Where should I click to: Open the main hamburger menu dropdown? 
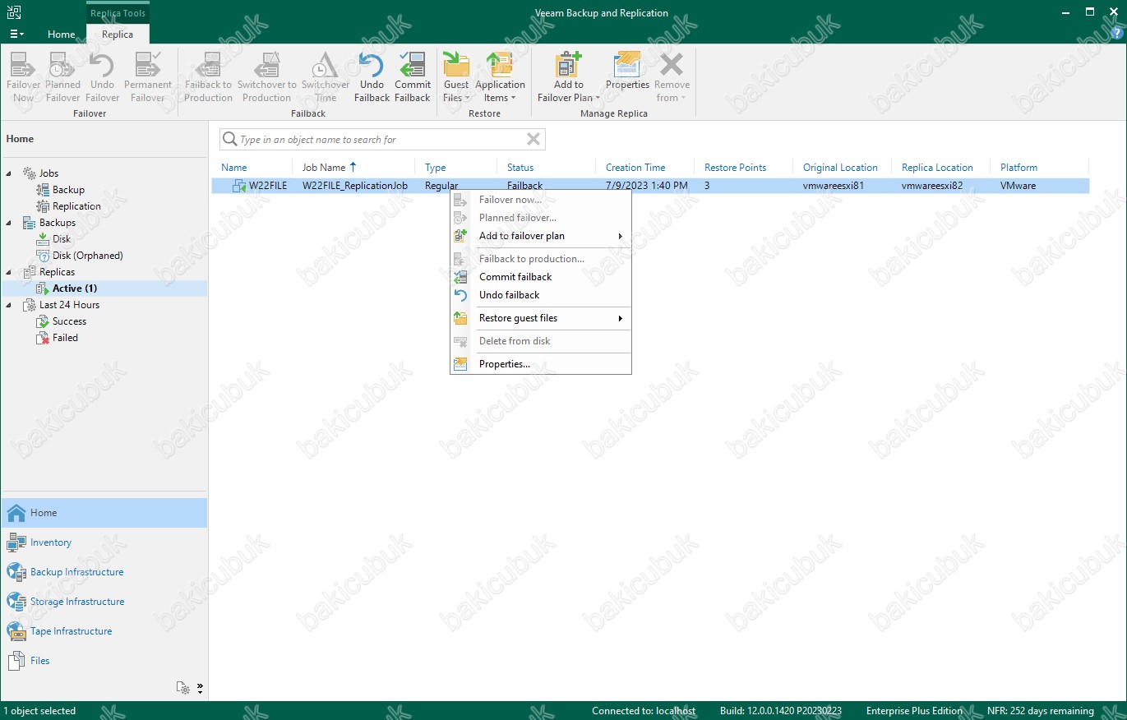tap(16, 35)
